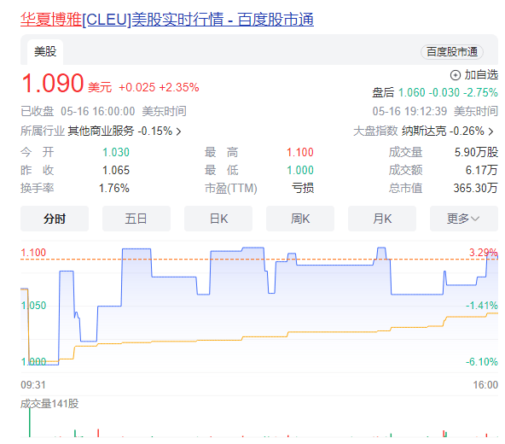
Task: Open 纳斯达克 market index link
Action: coord(424,131)
